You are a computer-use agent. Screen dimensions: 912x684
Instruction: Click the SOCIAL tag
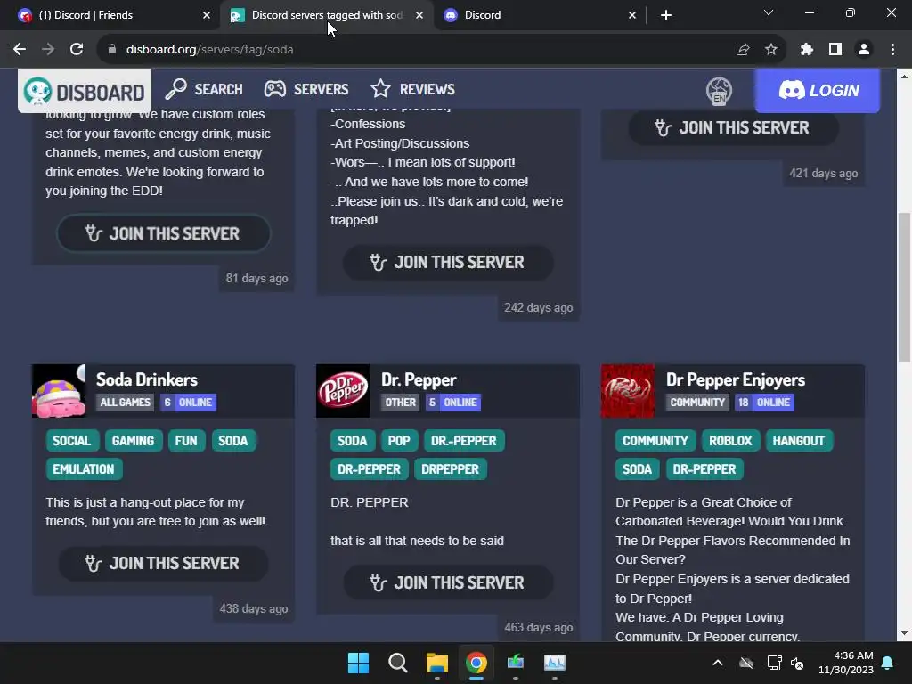tap(71, 441)
